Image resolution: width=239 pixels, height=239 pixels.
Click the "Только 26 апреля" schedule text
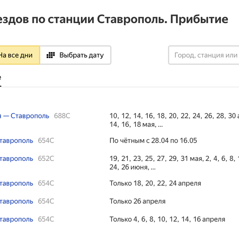tap(137, 201)
